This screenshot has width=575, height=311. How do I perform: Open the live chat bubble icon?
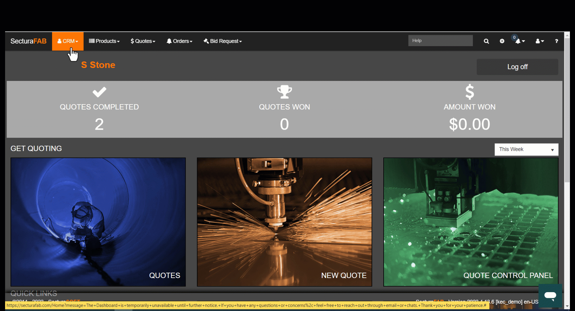coord(550,296)
